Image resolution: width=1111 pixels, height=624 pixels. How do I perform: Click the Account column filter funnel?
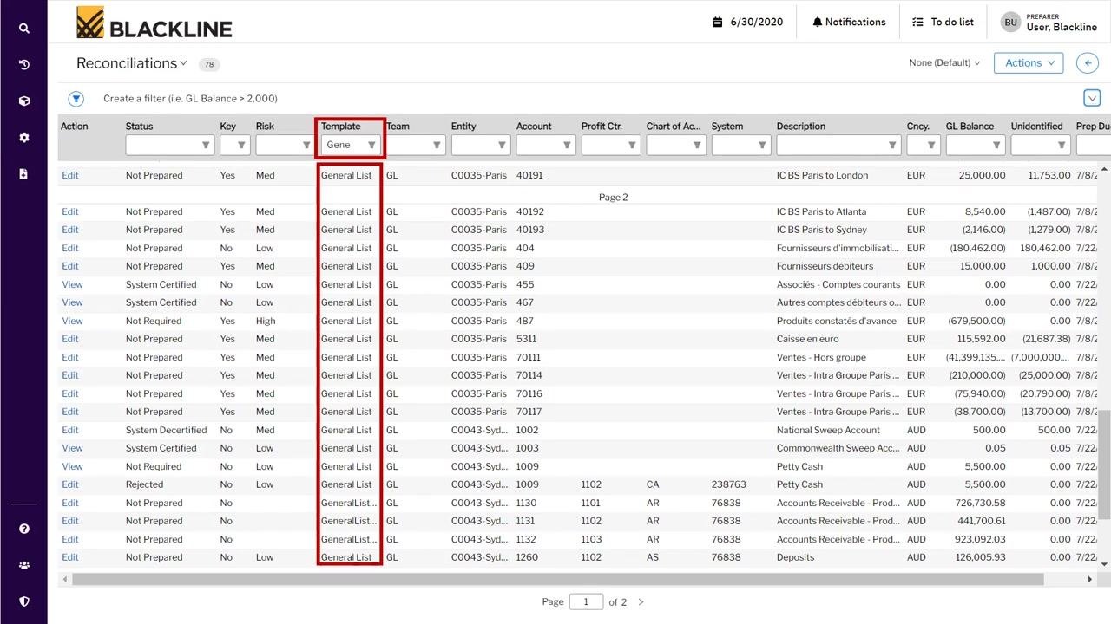coord(567,145)
